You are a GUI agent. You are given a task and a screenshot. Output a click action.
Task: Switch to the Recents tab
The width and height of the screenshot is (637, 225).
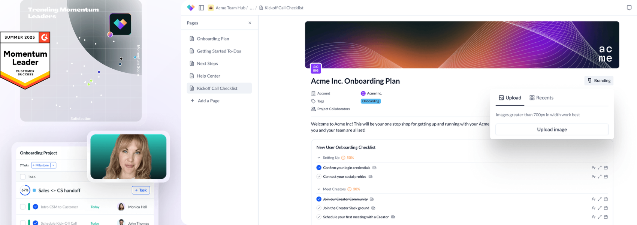point(541,98)
